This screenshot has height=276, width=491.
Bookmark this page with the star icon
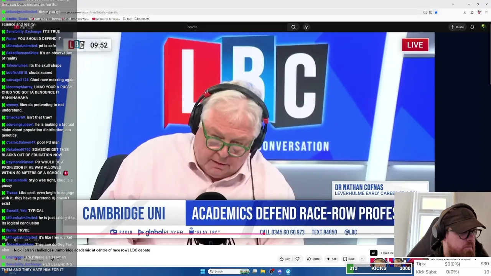coord(436,12)
